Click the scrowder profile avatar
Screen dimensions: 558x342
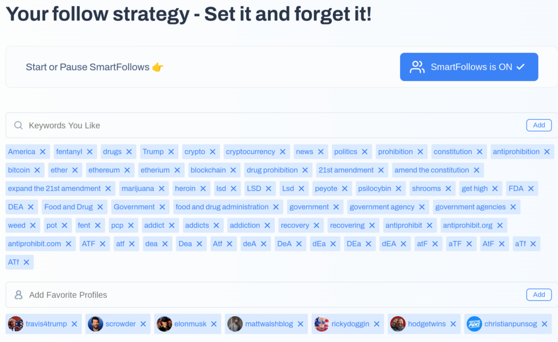95,324
